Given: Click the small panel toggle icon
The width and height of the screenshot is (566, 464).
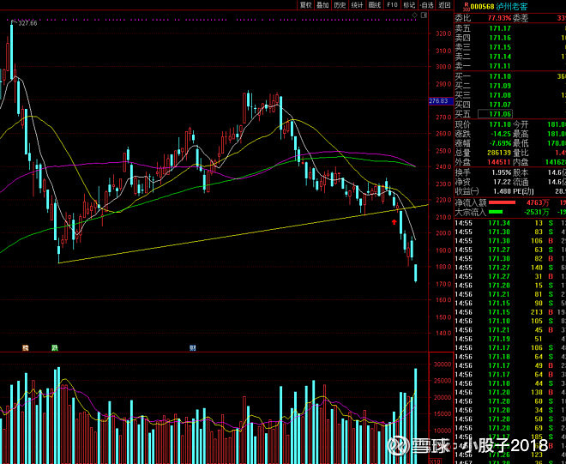Looking at the screenshot, I should click(x=424, y=15).
